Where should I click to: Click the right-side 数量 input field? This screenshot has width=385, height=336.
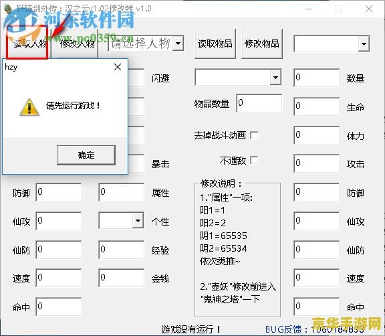(x=317, y=78)
